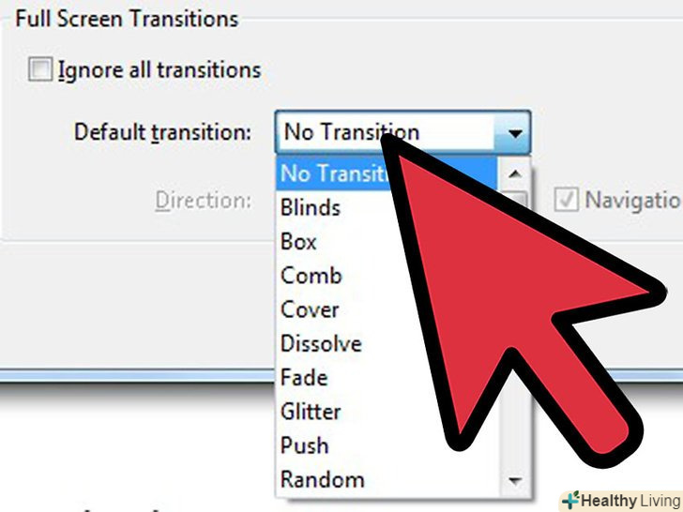Click the list scrollbar up arrow
The width and height of the screenshot is (683, 512).
[x=515, y=173]
